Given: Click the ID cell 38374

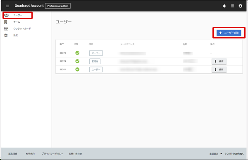Looking at the screenshot, I should tap(63, 61).
